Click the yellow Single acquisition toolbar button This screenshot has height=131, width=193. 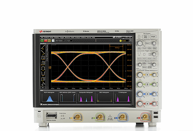49,41
